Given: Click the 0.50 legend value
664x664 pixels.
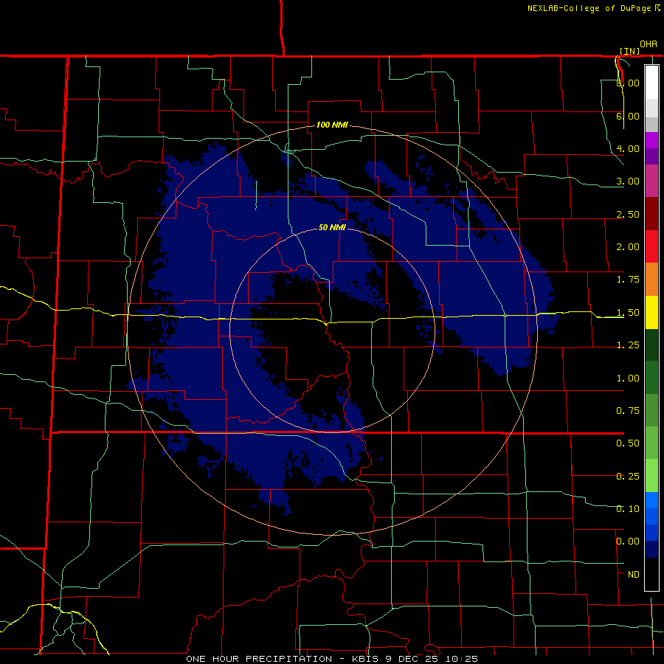Looking at the screenshot, I should pyautogui.click(x=628, y=443).
